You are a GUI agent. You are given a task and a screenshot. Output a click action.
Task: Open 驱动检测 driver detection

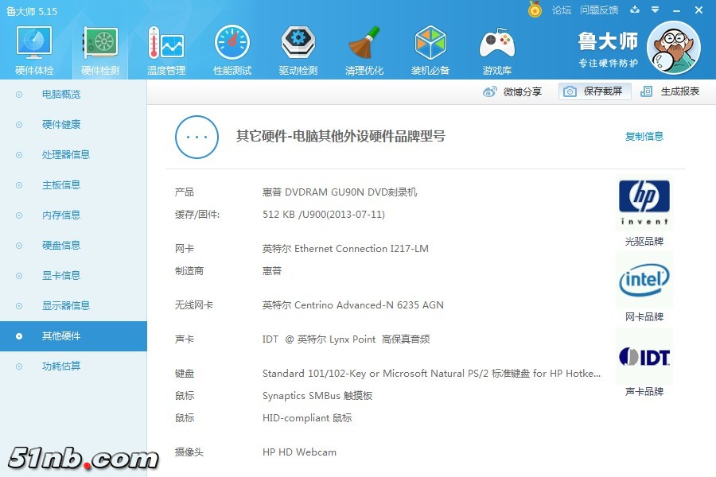click(298, 51)
